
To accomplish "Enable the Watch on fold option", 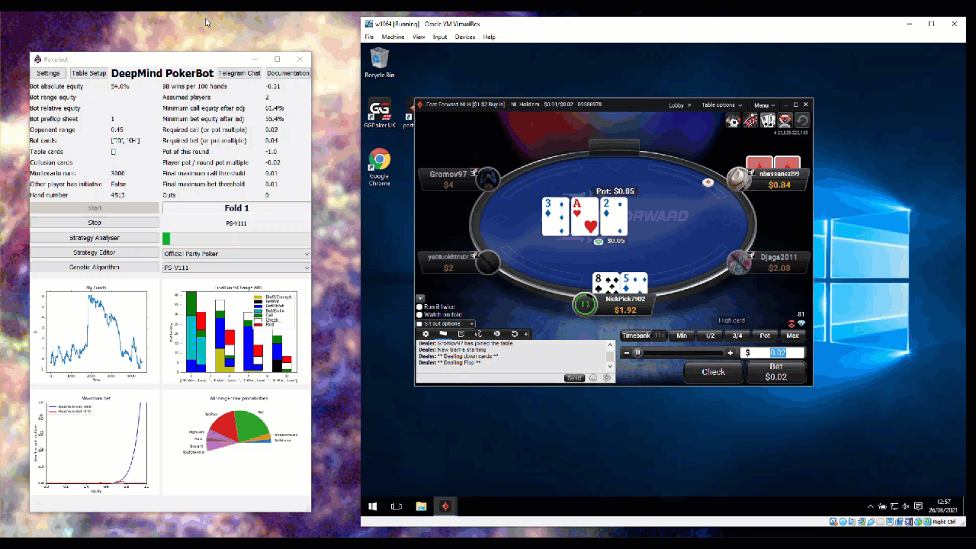I will [x=419, y=314].
